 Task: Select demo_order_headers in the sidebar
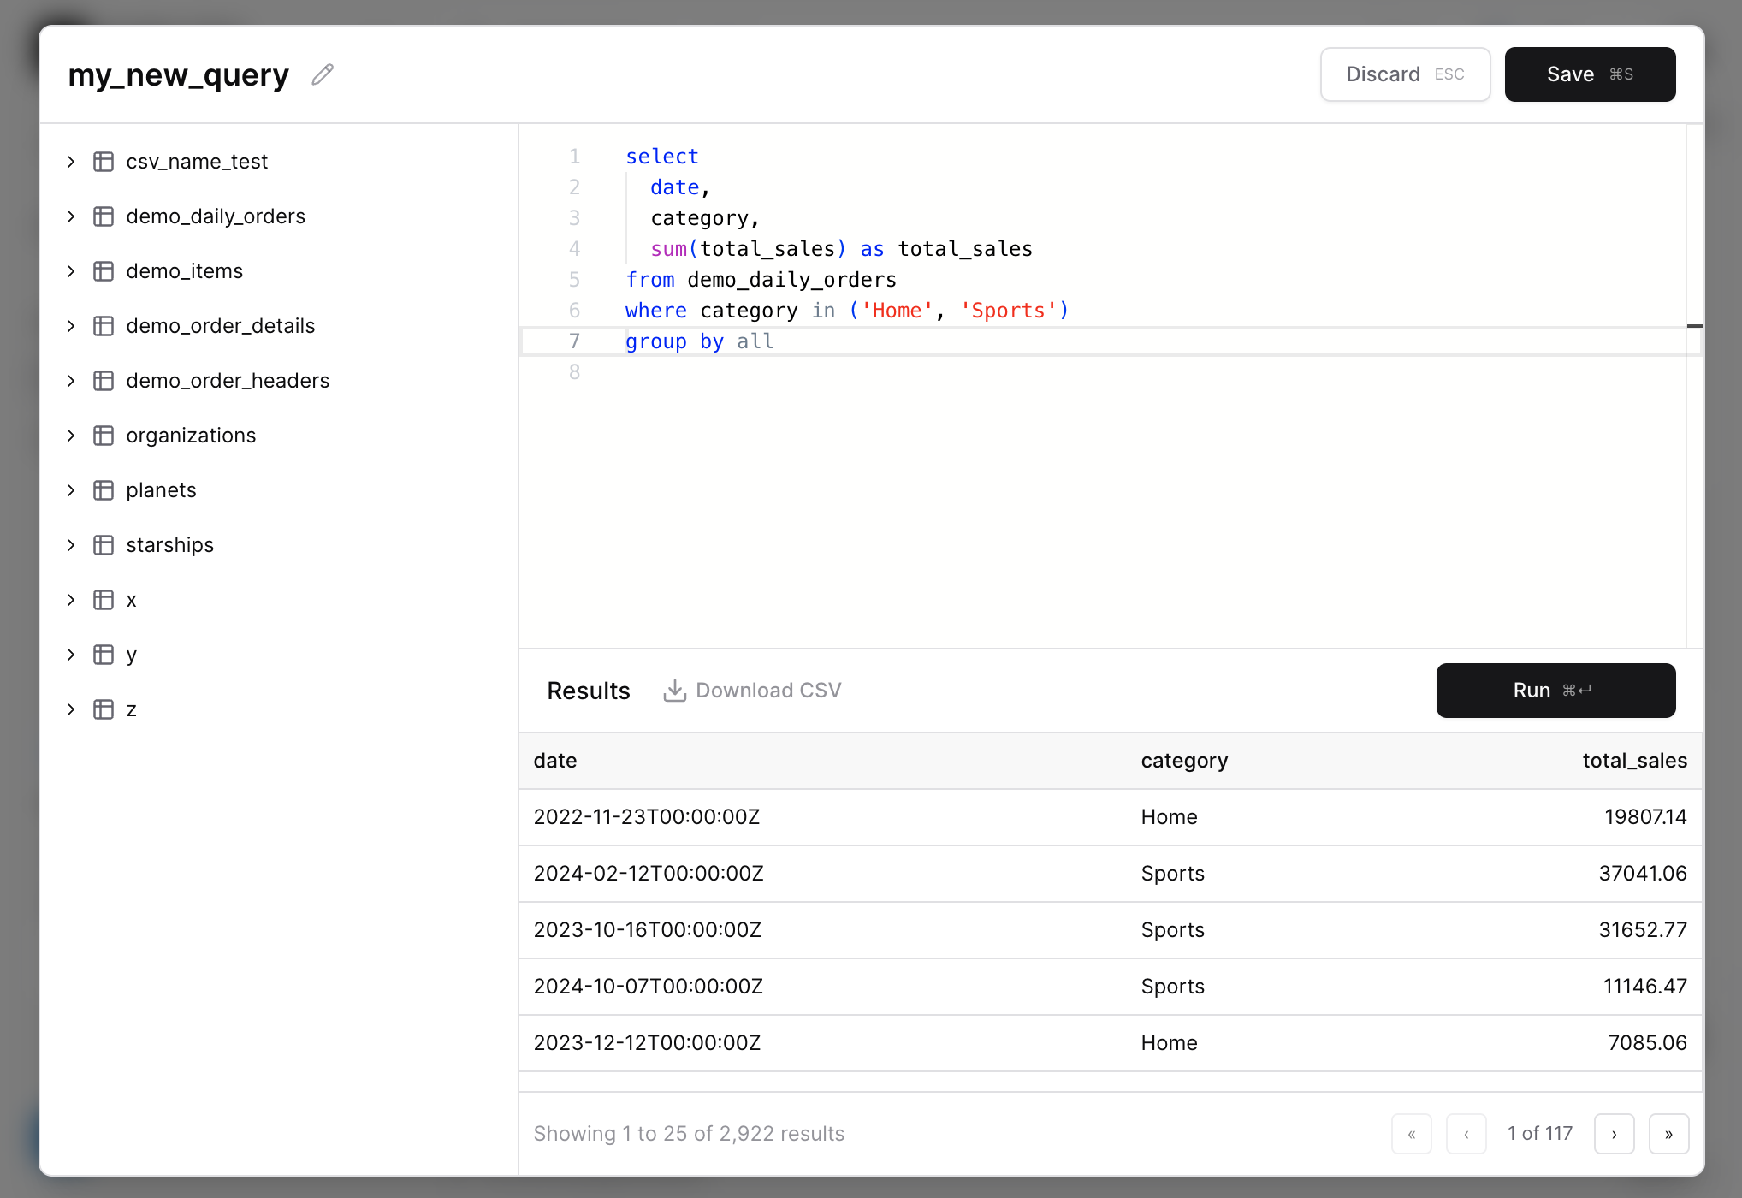[228, 380]
